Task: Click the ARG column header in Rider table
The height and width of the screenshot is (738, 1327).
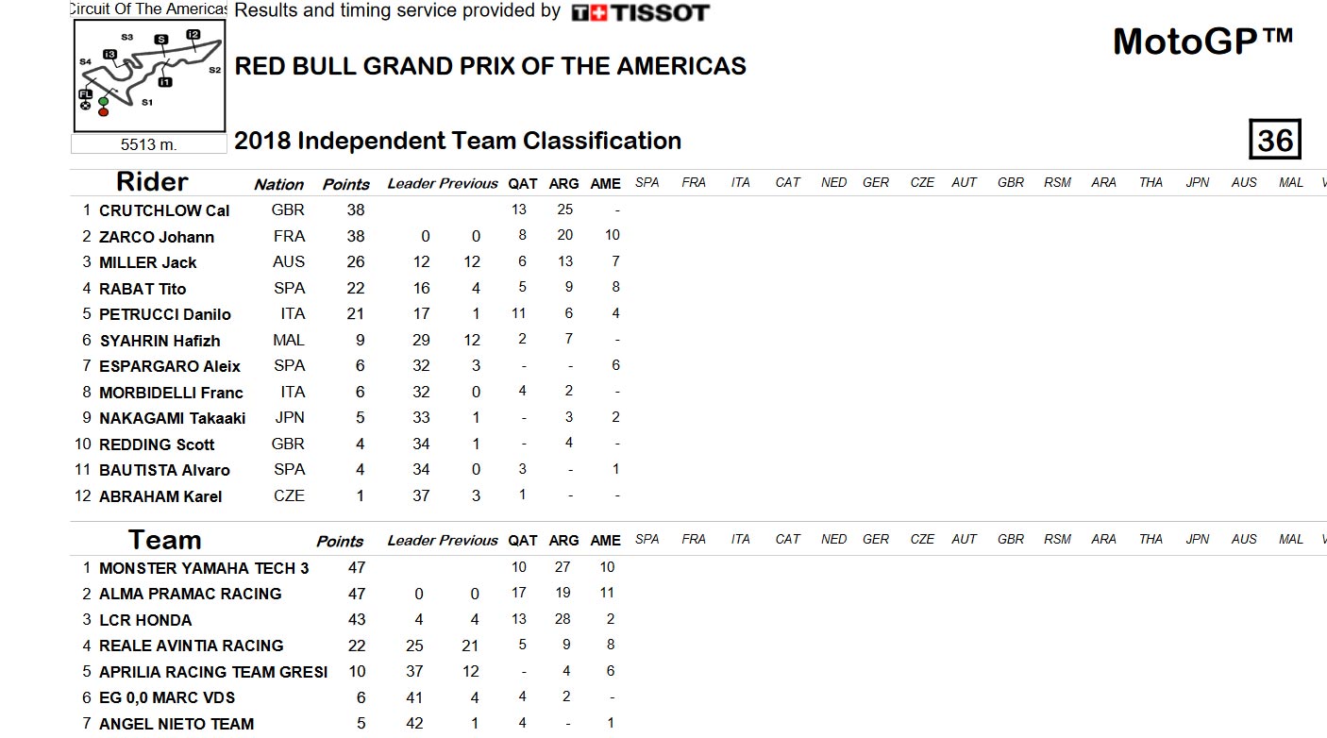Action: tap(563, 183)
